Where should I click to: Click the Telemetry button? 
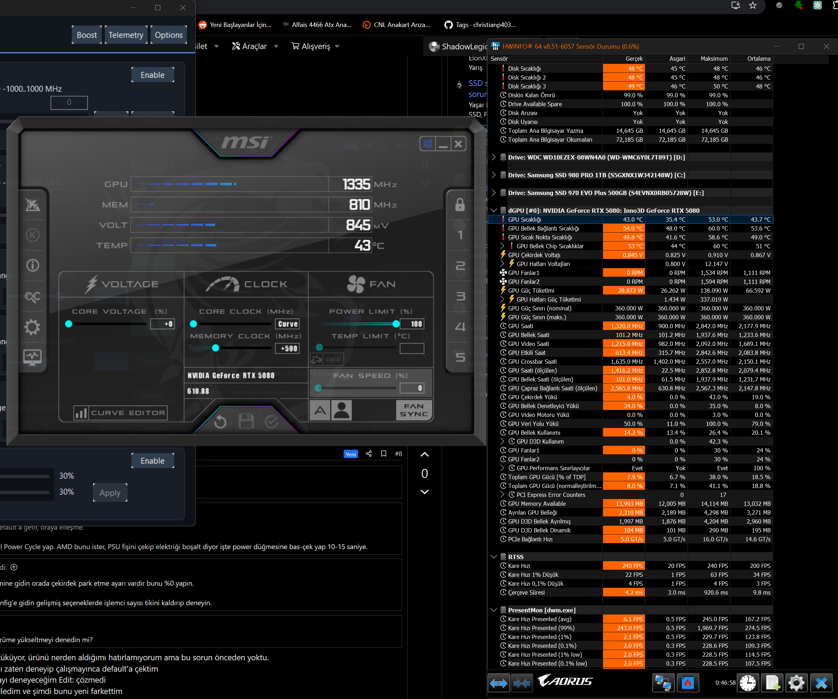(x=126, y=35)
